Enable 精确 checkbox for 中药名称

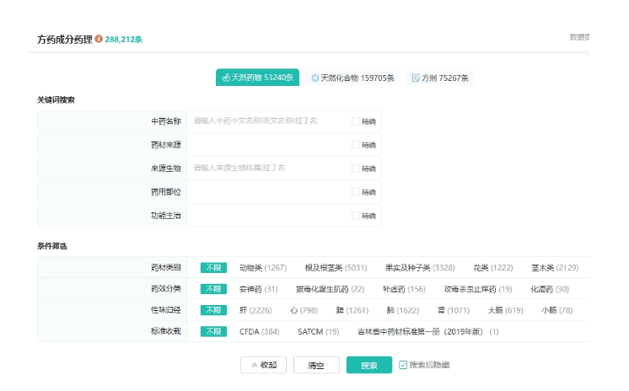tap(356, 121)
